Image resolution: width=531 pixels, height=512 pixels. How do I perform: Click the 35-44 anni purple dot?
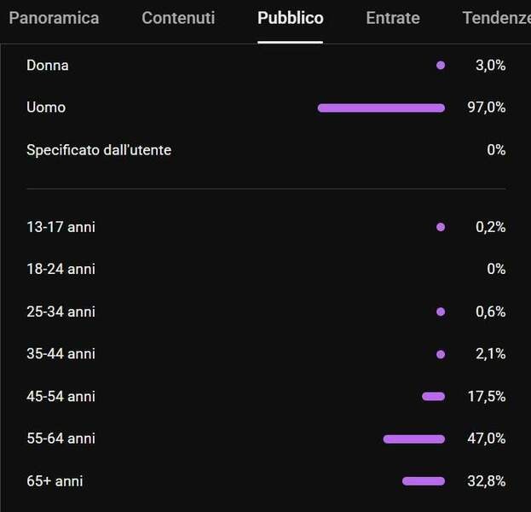point(441,354)
